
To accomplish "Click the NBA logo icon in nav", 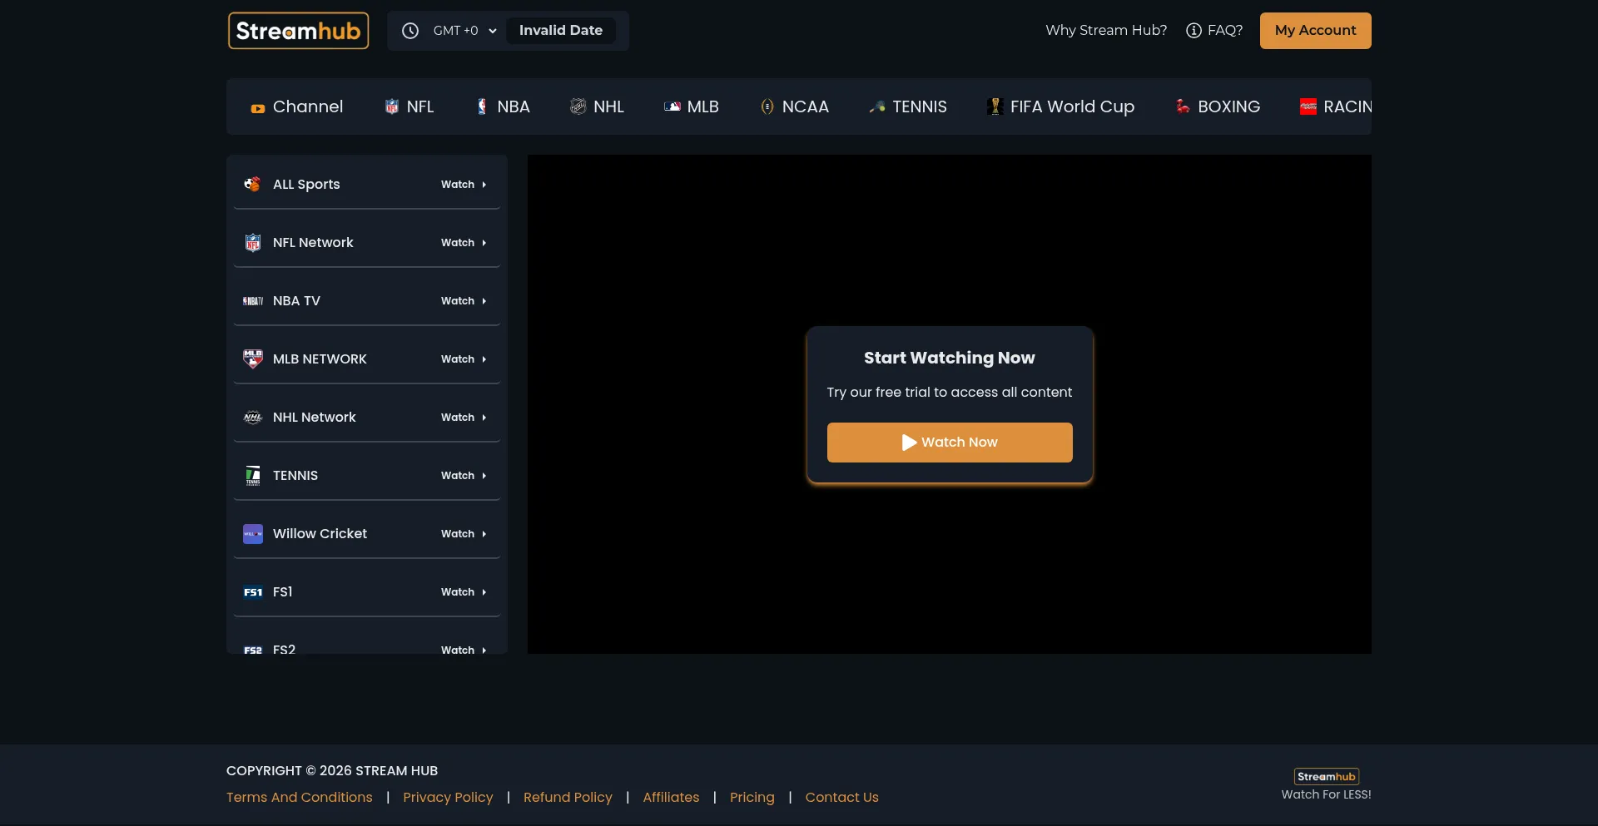I will click(x=482, y=106).
